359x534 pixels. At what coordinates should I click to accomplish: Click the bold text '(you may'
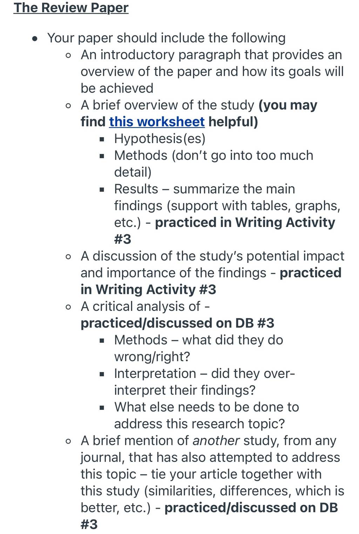click(288, 105)
